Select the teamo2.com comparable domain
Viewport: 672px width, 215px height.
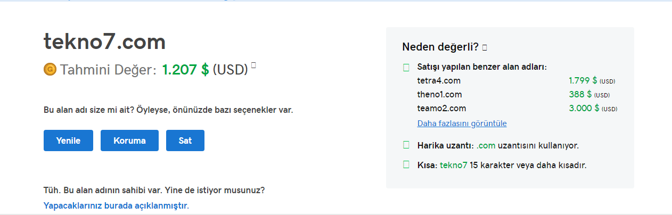[x=441, y=109]
